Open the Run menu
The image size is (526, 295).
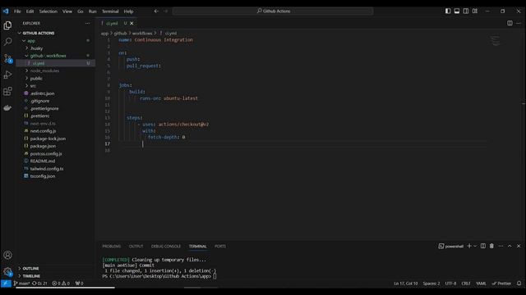(92, 11)
